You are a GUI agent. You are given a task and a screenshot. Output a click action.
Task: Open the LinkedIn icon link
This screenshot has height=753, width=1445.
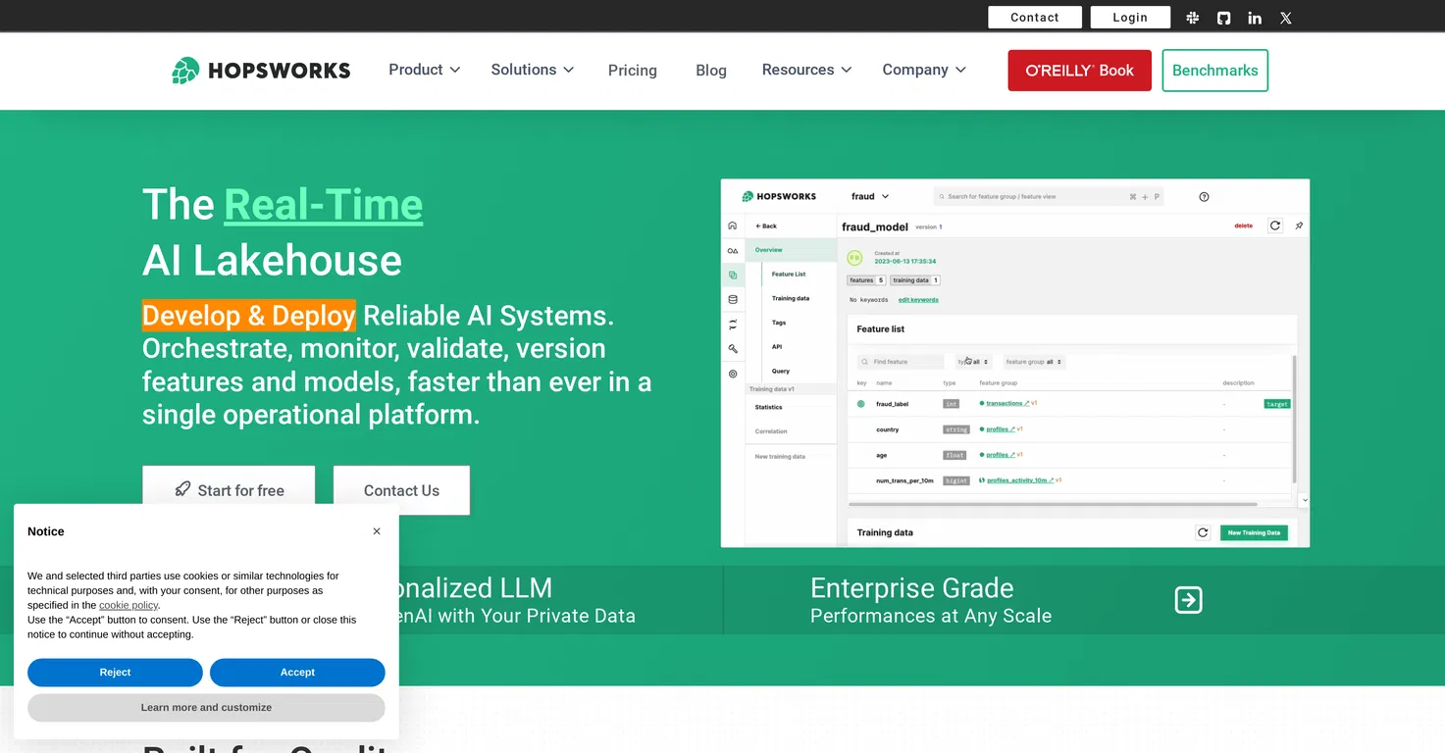point(1255,18)
